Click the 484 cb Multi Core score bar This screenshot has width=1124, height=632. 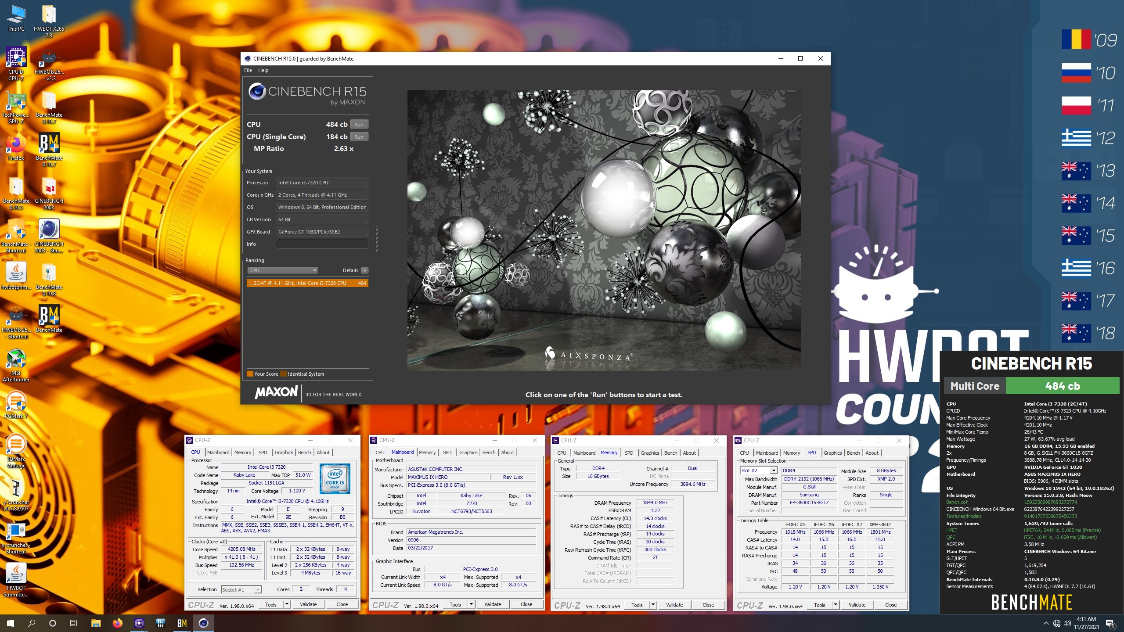click(1063, 386)
